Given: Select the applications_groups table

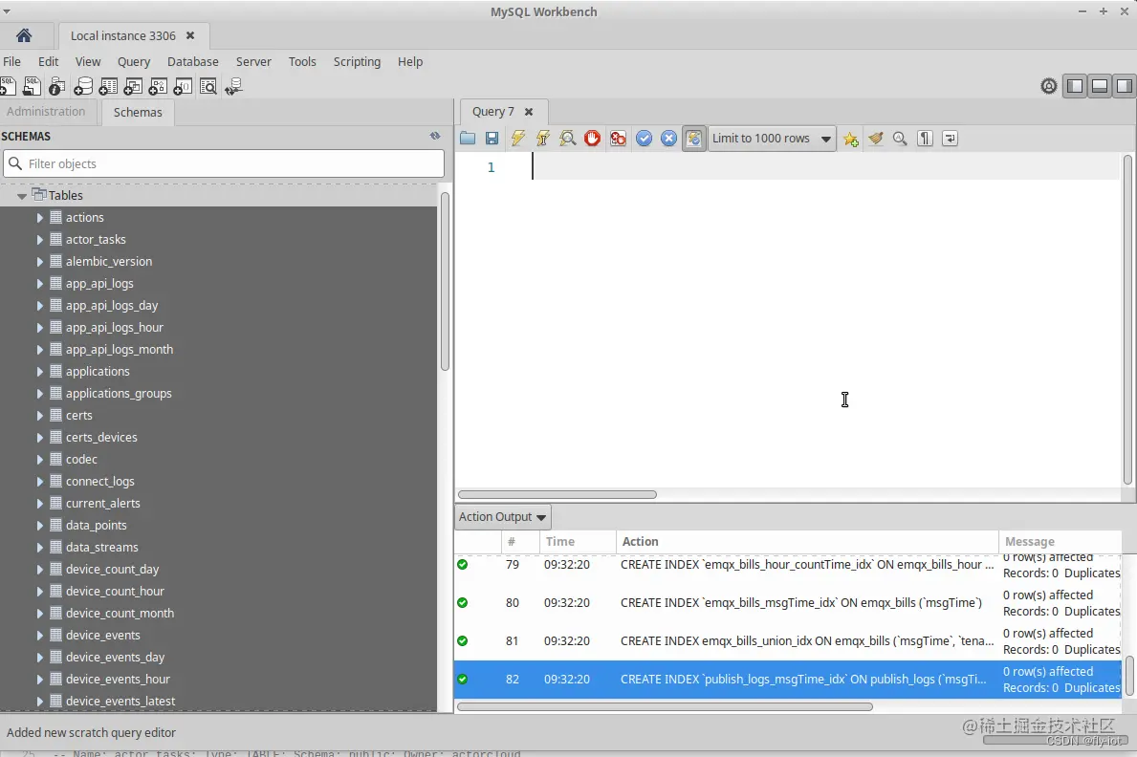Looking at the screenshot, I should tap(119, 394).
